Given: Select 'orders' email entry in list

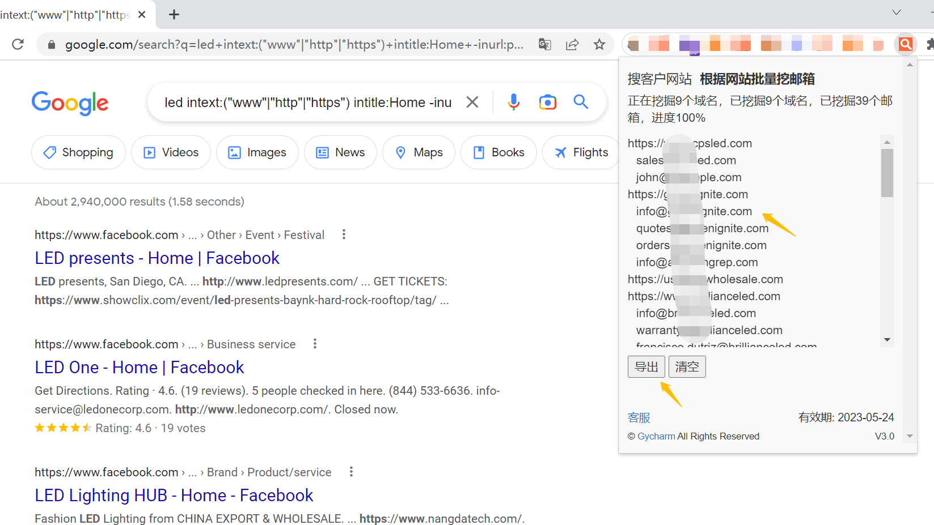Looking at the screenshot, I should (701, 245).
